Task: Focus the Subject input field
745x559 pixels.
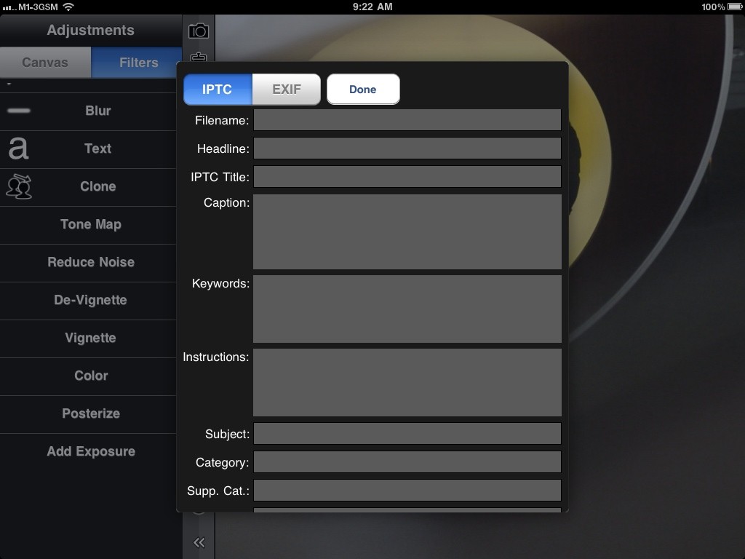Action: pos(407,434)
